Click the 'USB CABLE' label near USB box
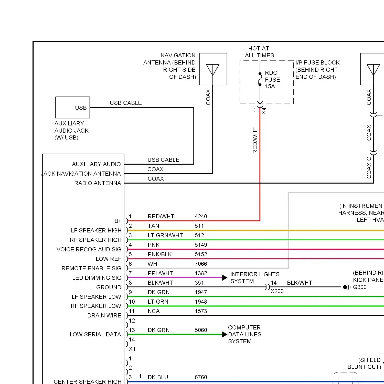This screenshot has height=384, width=384. 126,103
